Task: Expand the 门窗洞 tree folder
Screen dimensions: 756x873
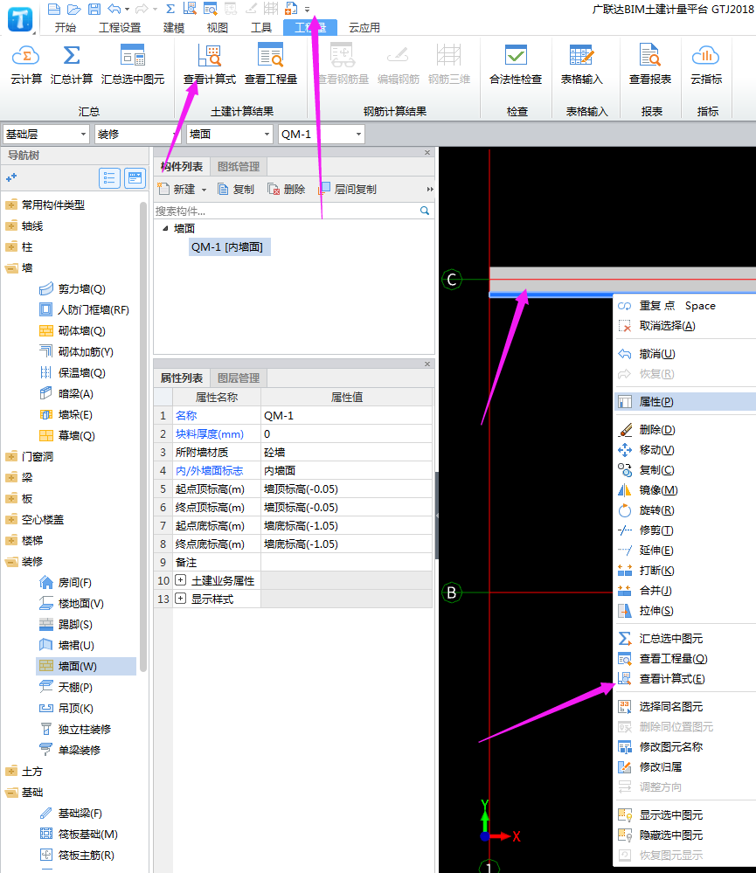Action: (11, 456)
